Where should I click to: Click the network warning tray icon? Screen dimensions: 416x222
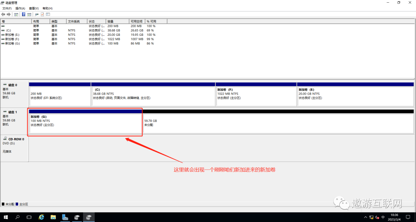[371, 217]
